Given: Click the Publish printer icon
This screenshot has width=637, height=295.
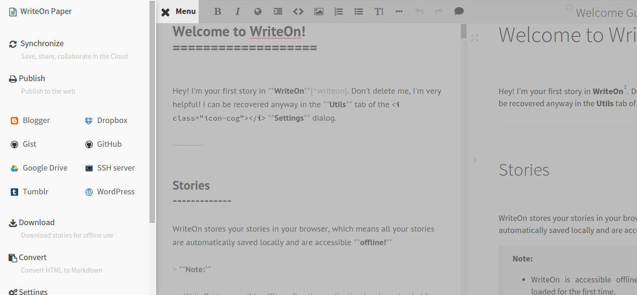Looking at the screenshot, I should [13, 79].
